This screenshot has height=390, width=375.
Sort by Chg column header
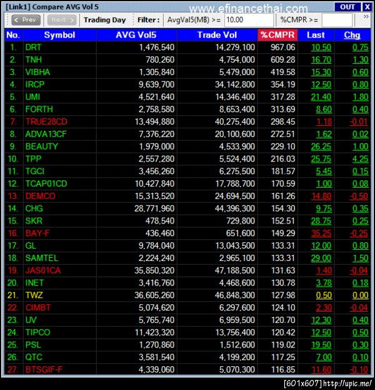(352, 35)
